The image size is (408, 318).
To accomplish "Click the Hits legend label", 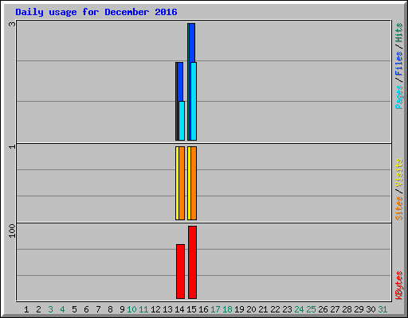I will (398, 33).
